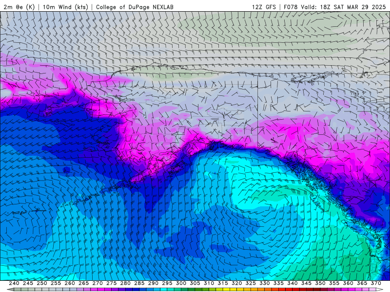Viewport: 390px width, 292px height.
Task: Click the 335 color scale label
Action: tap(278, 283)
